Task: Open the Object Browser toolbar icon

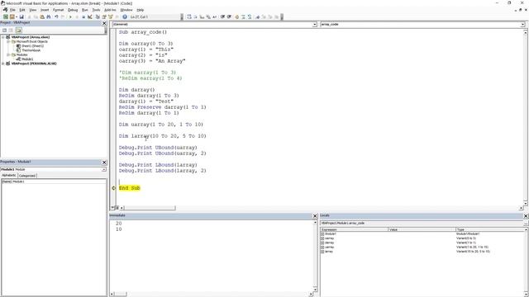Action: click(110, 16)
